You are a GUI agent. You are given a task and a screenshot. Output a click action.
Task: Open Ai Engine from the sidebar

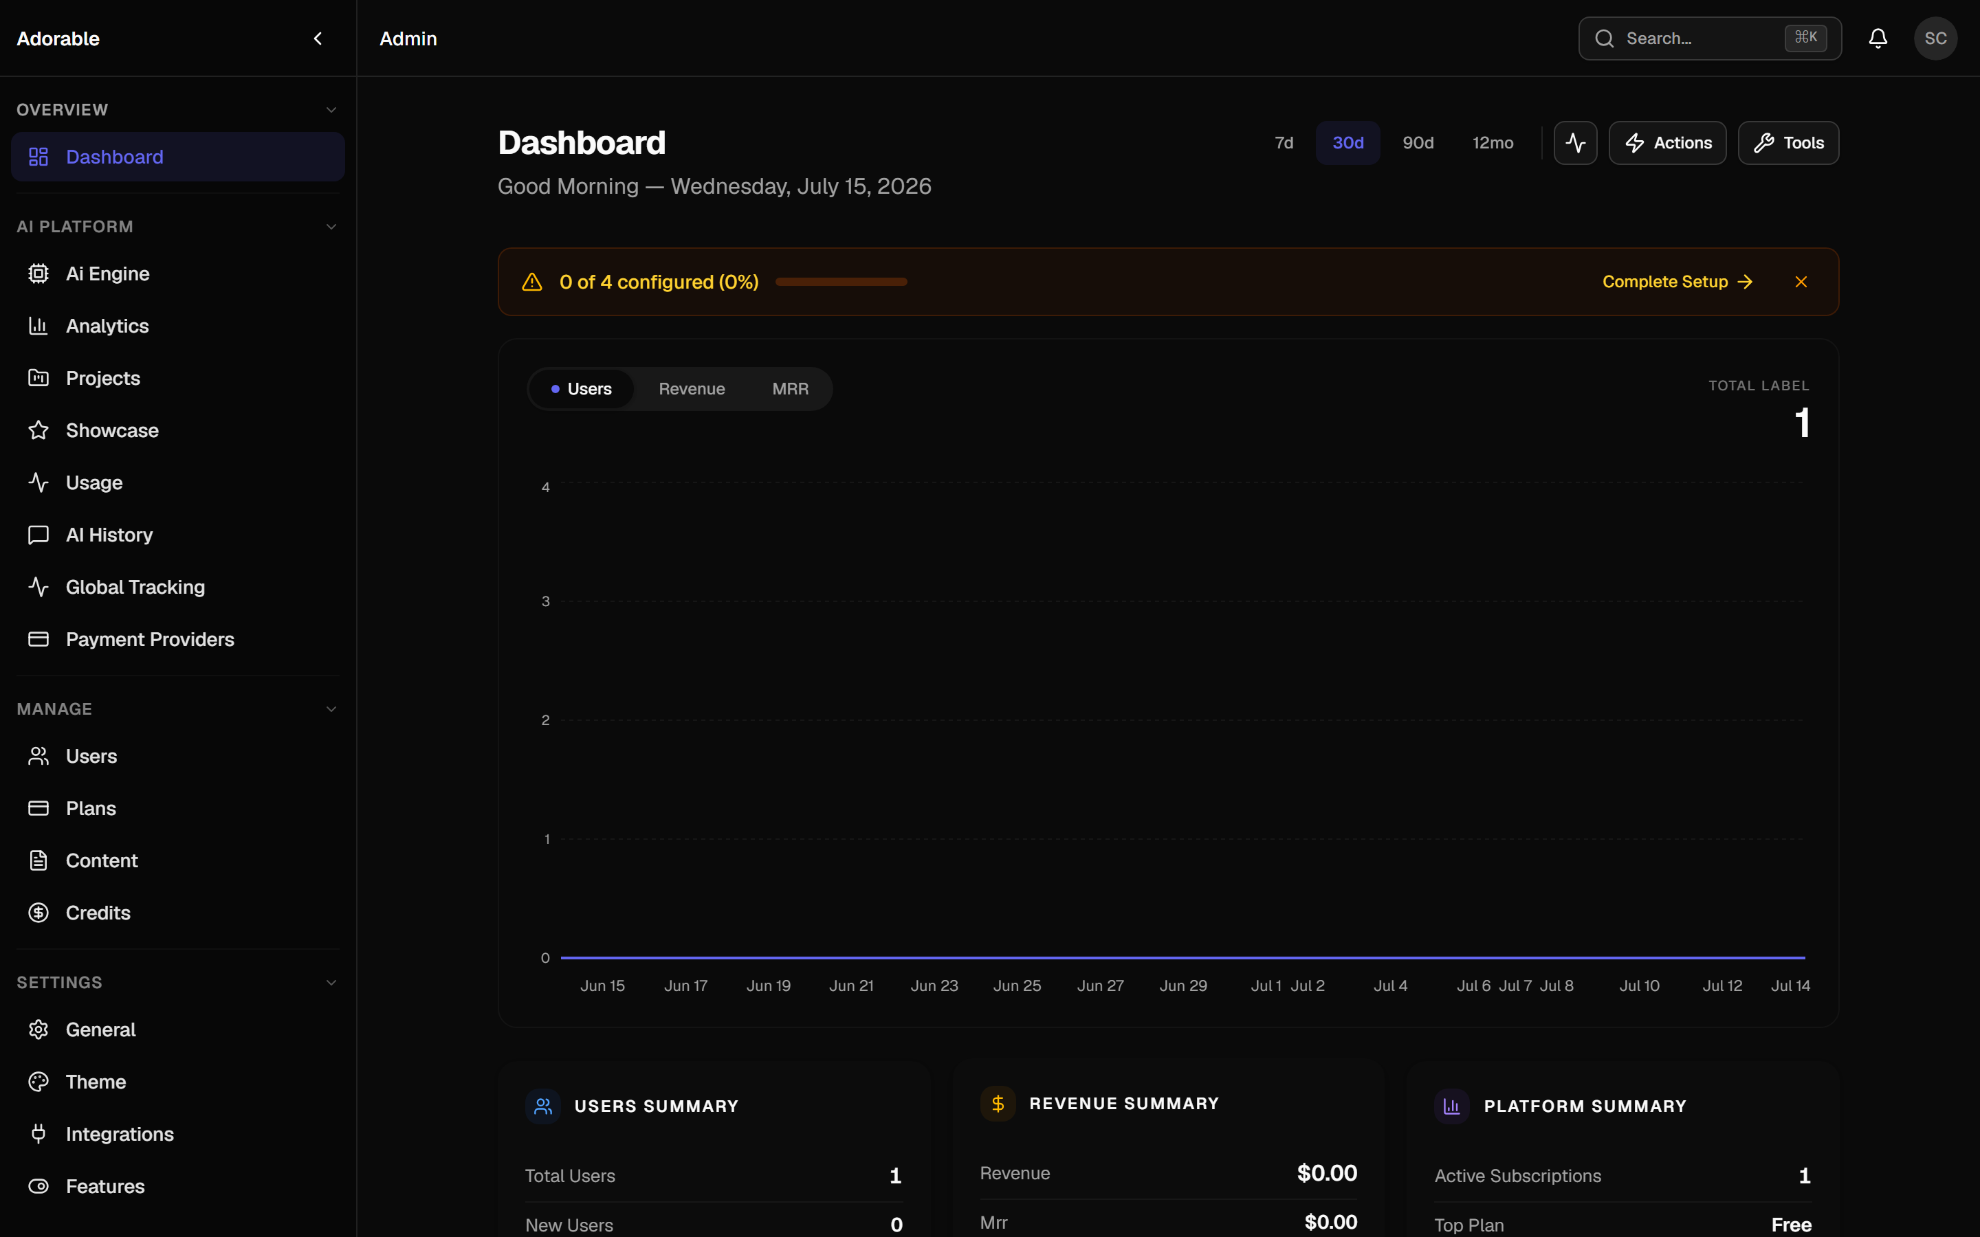click(177, 274)
